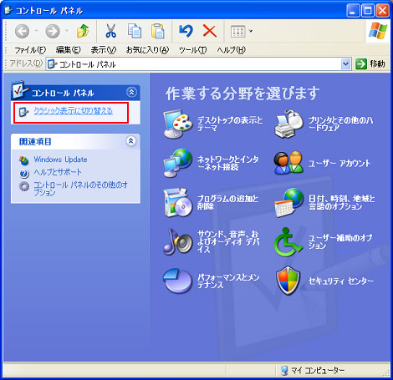
Task: Collapse the 関連項目 side panel
Action: tap(131, 141)
